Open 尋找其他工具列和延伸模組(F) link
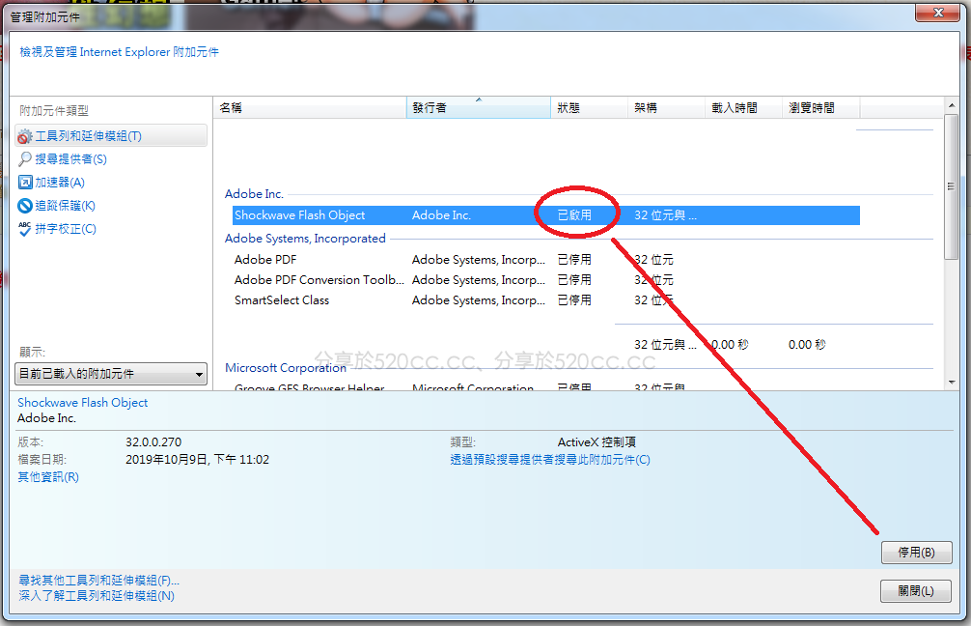The width and height of the screenshot is (971, 626). click(x=99, y=581)
